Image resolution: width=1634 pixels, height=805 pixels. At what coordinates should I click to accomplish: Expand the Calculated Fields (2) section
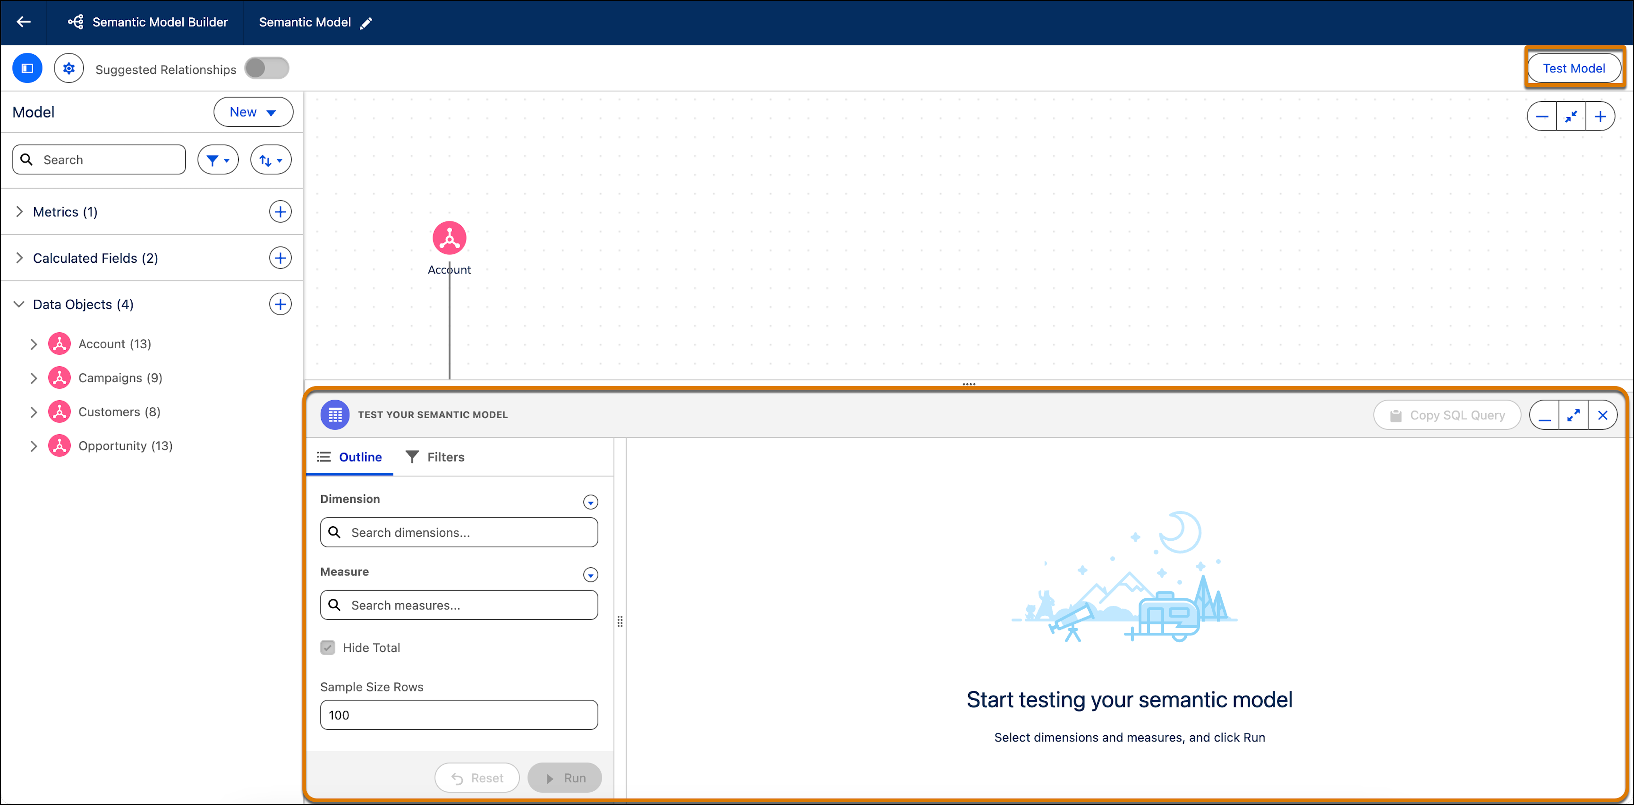pyautogui.click(x=19, y=258)
